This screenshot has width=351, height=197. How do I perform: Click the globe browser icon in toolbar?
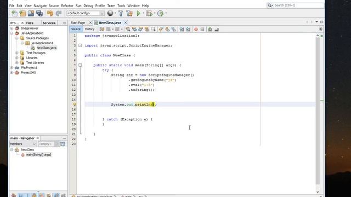[110, 13]
